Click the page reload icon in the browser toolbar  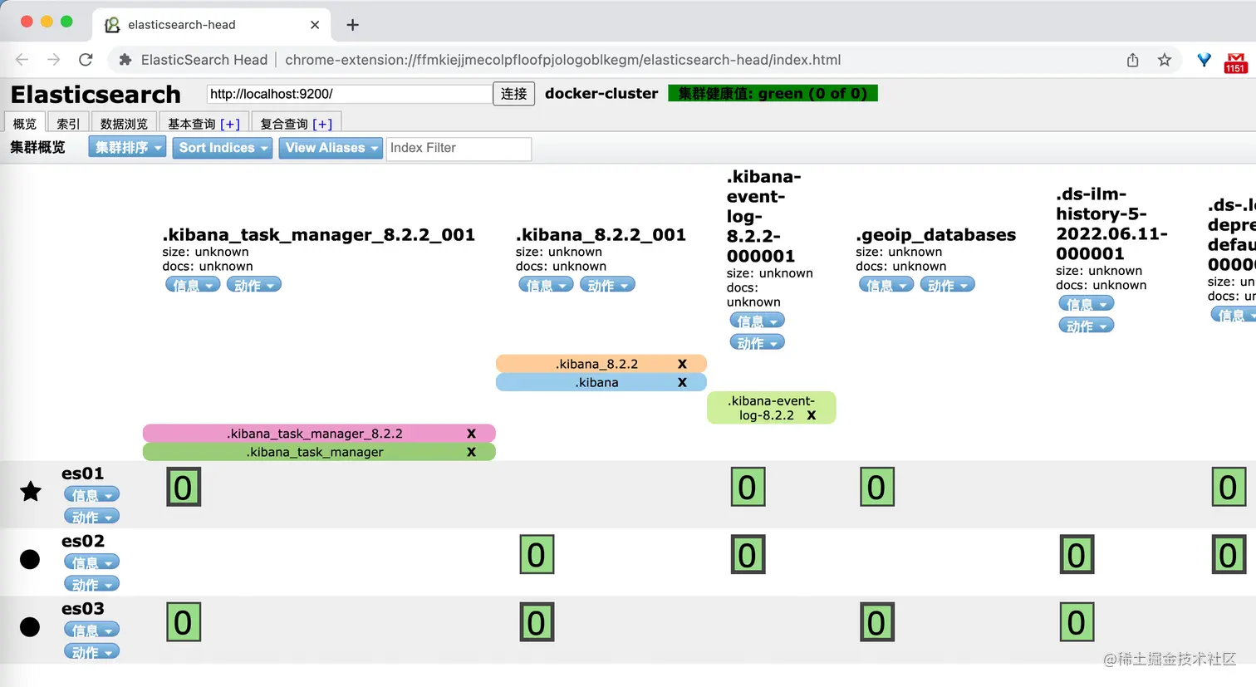pyautogui.click(x=86, y=60)
